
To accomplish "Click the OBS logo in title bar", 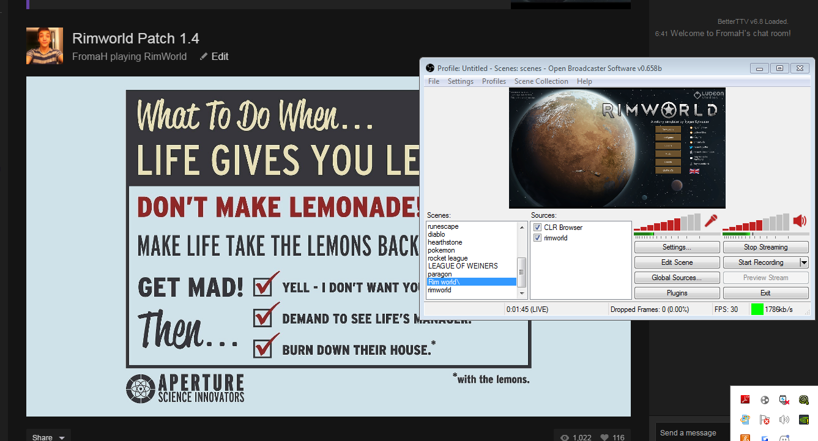I will coord(430,68).
